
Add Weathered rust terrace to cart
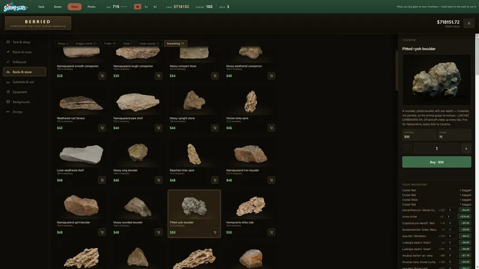point(102,128)
